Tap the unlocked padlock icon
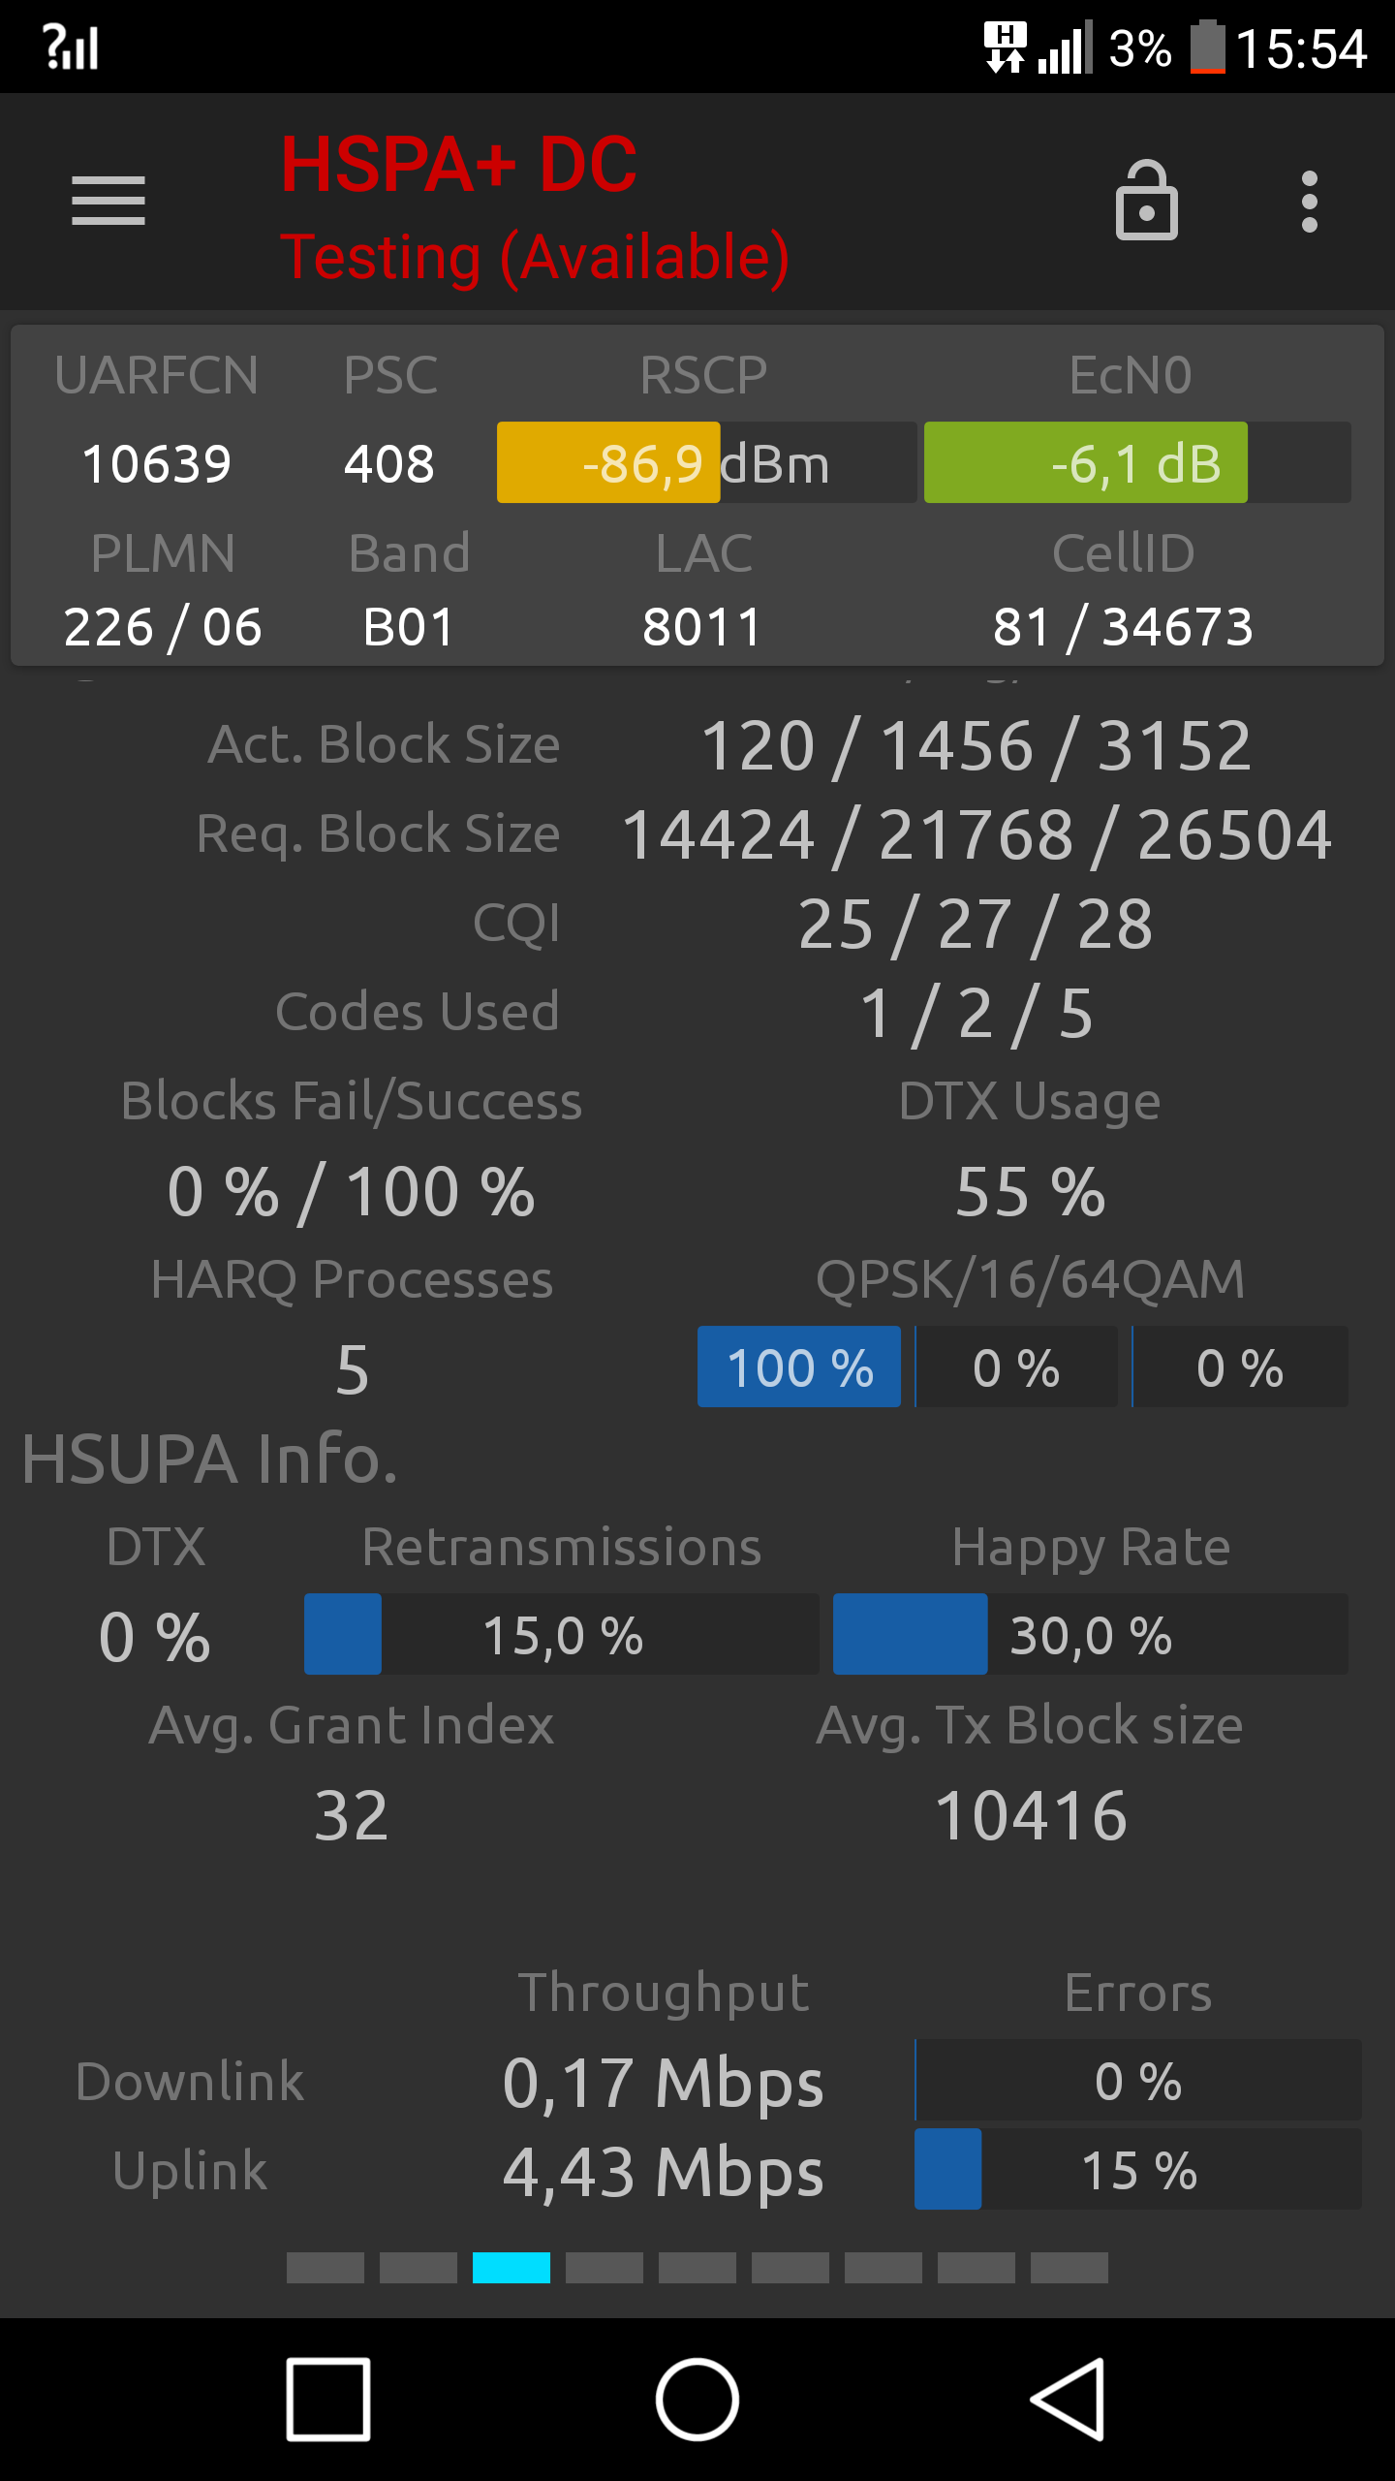Viewport: 1395px width, 2481px height. 1147,201
